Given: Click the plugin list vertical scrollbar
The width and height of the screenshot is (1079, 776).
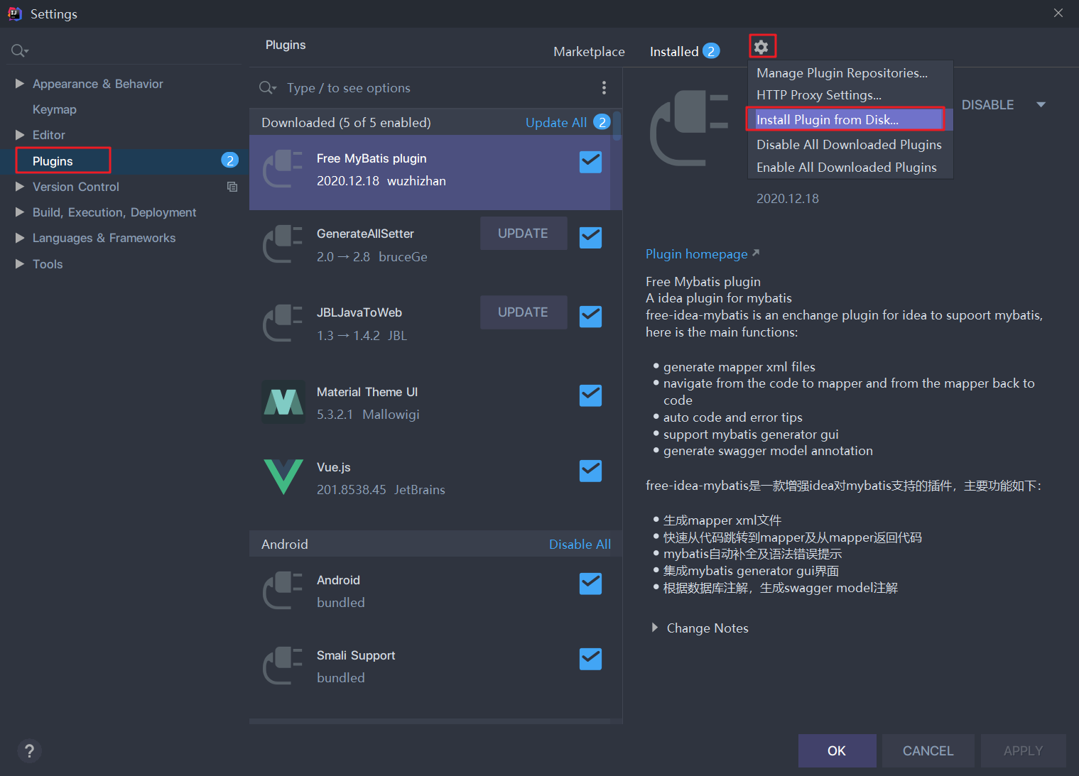Looking at the screenshot, I should tap(617, 125).
